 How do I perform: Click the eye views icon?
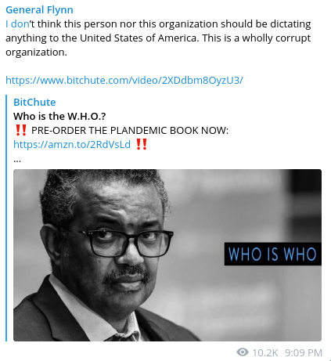tap(243, 352)
